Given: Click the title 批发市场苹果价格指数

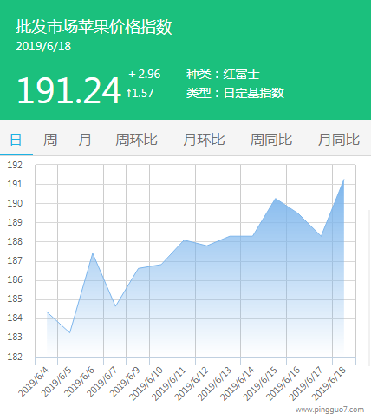Looking at the screenshot, I should [x=94, y=27].
